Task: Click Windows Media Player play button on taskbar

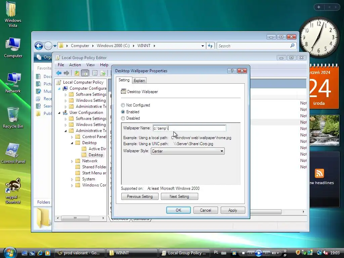Action: [x=258, y=253]
